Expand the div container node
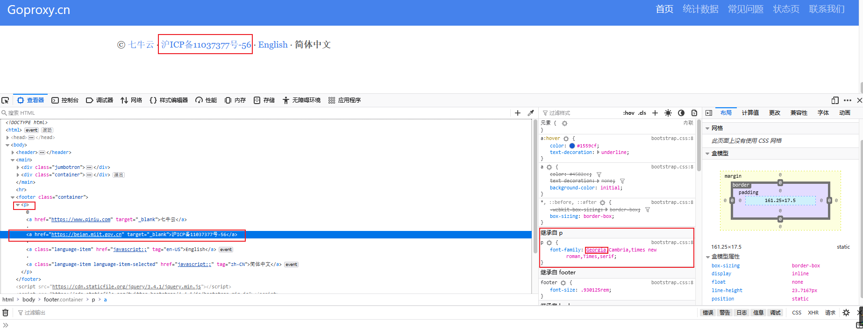 18,175
